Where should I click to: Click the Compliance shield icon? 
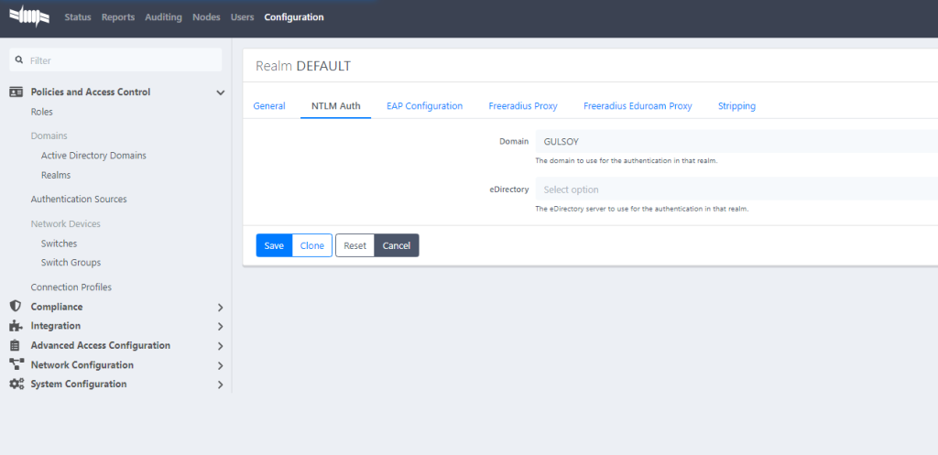pyautogui.click(x=16, y=307)
